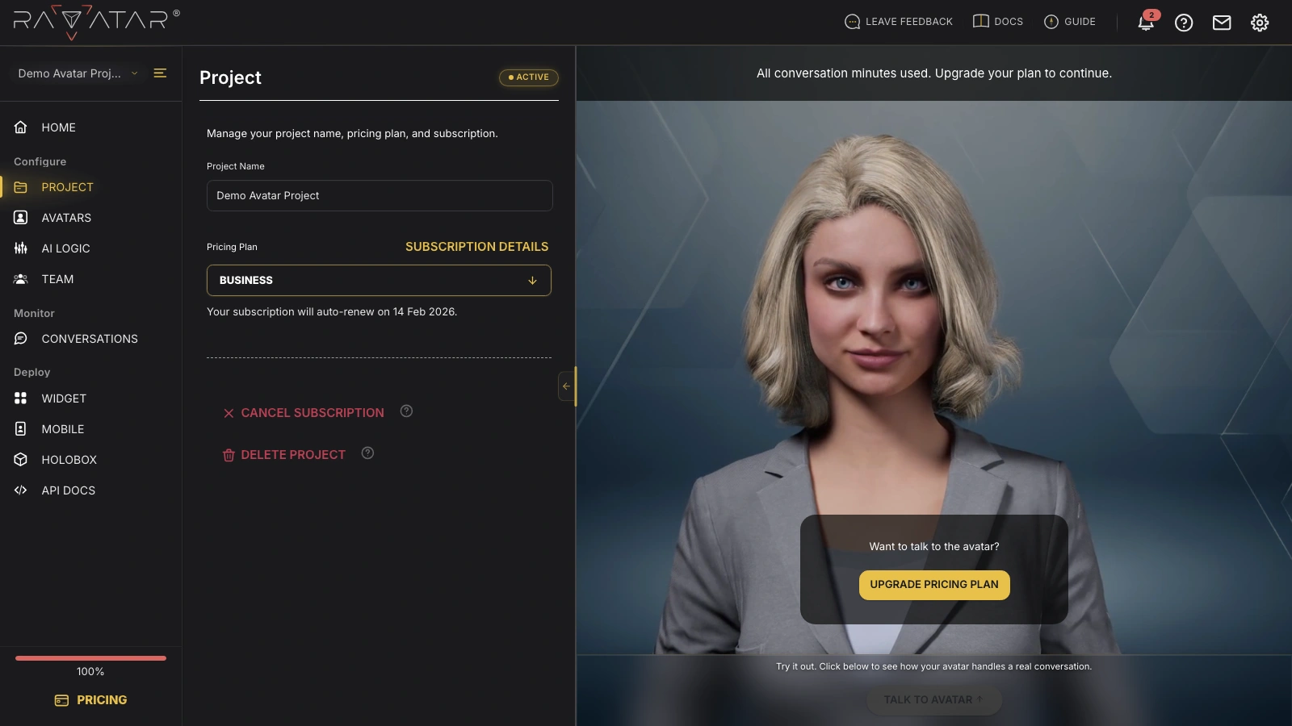Collapse sidebar with the hamburger menu icon

(x=160, y=73)
